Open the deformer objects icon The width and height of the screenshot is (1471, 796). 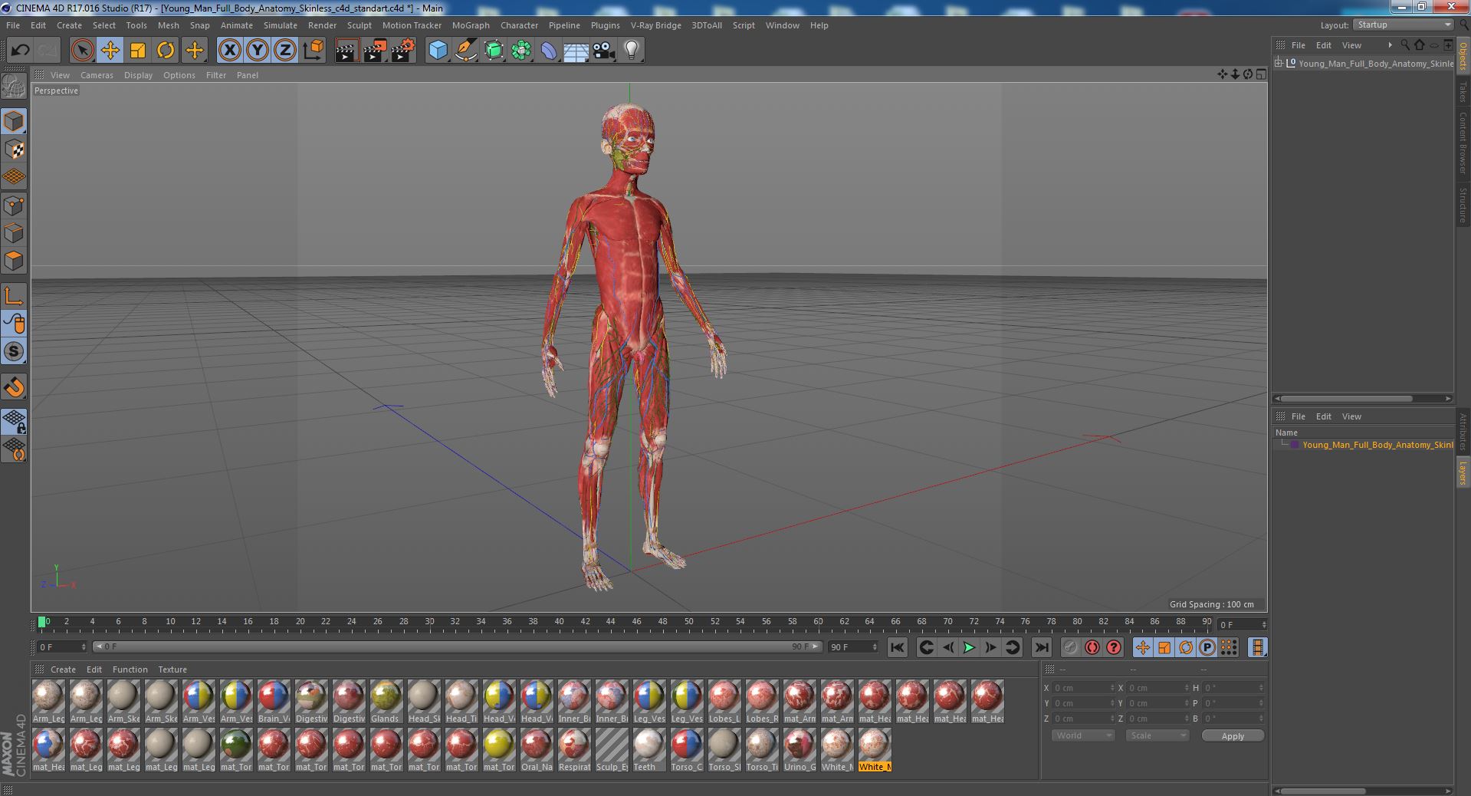pos(549,51)
